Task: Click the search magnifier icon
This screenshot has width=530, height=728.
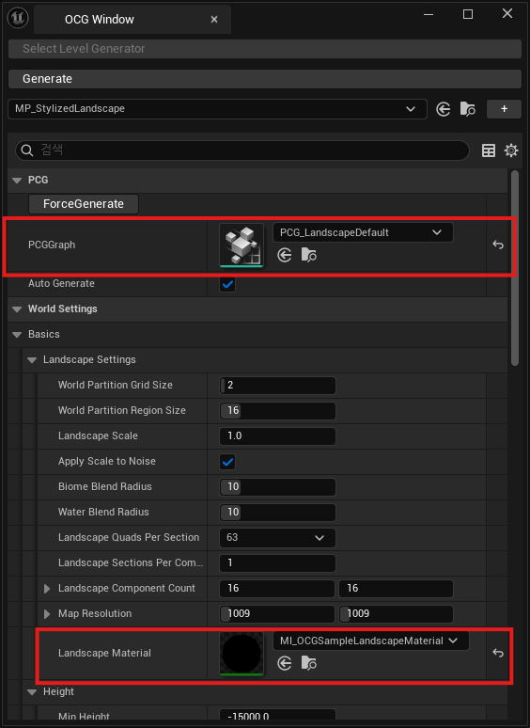Action: (x=27, y=150)
